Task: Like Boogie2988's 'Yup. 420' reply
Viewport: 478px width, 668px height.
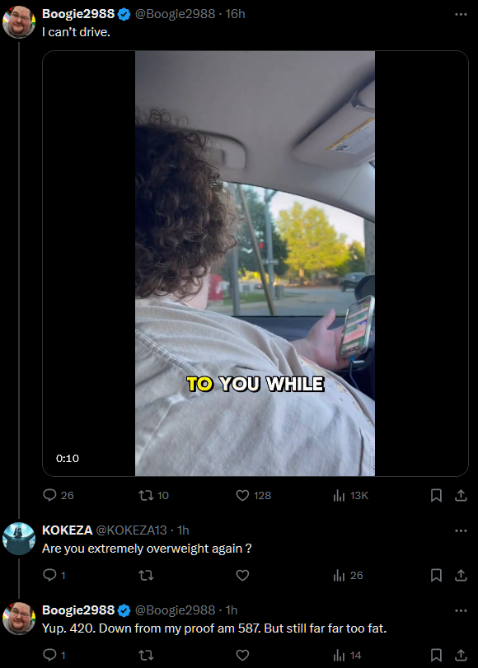Action: [242, 655]
